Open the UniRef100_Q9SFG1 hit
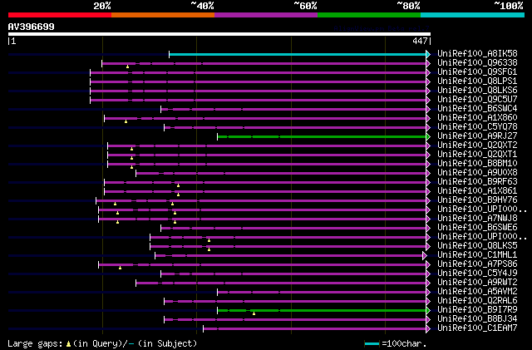 [x=477, y=72]
